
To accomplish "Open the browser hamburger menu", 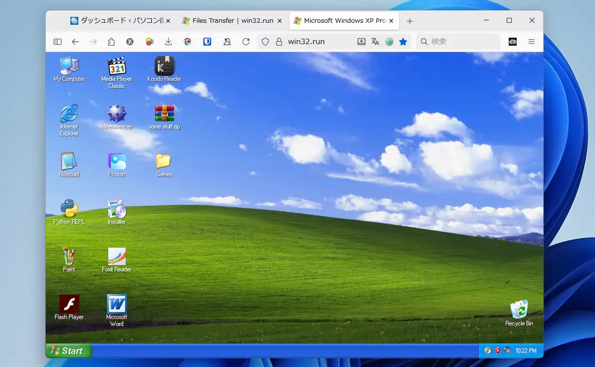I will point(532,42).
